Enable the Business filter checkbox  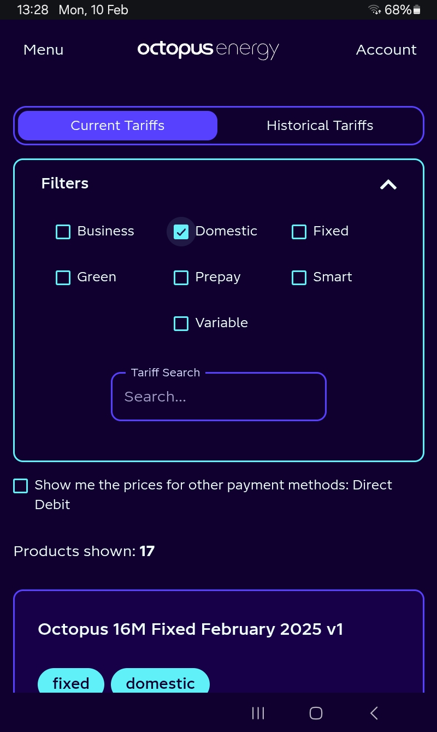click(x=63, y=232)
